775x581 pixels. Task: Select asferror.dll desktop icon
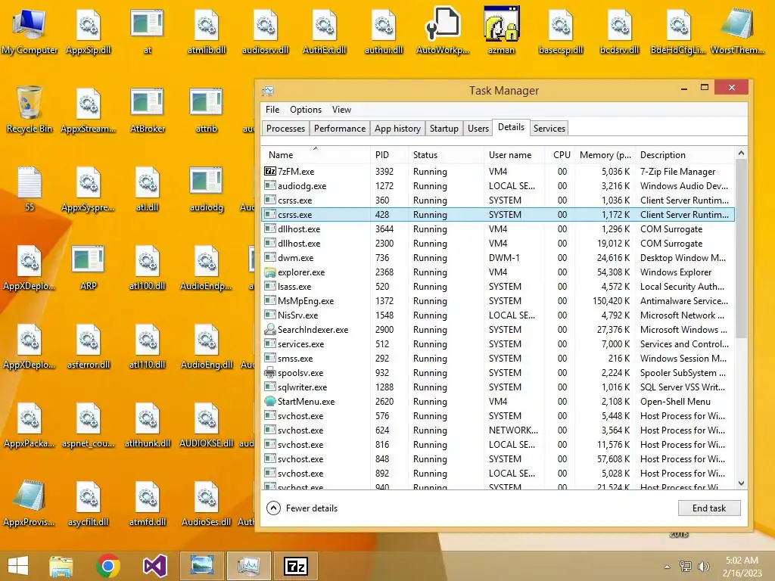pos(89,346)
